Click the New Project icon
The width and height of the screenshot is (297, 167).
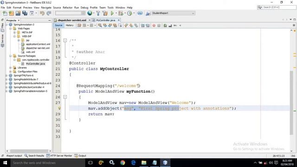[11, 13]
